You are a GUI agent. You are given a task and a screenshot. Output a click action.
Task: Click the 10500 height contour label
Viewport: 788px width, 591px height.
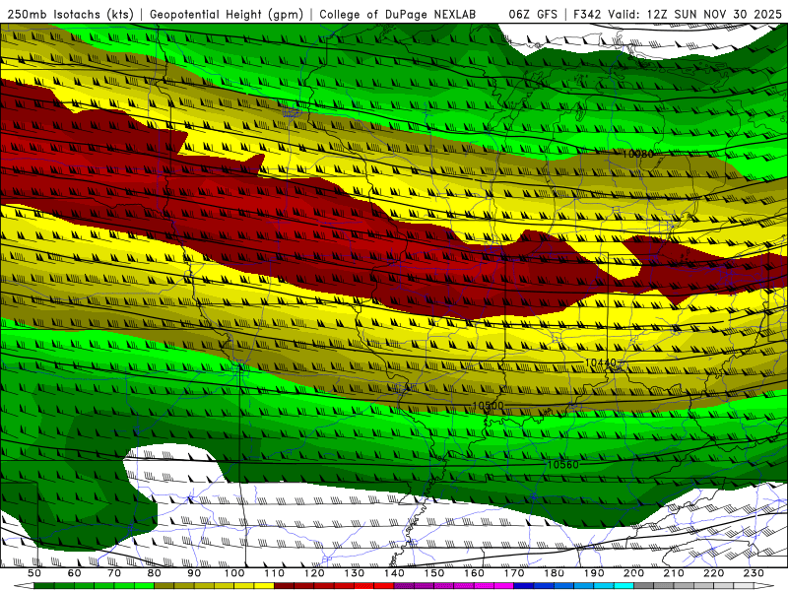click(x=488, y=405)
